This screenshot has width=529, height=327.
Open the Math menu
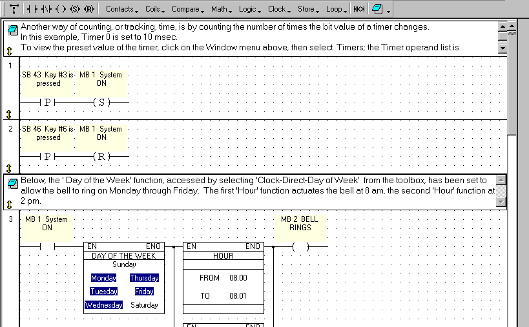pyautogui.click(x=222, y=9)
